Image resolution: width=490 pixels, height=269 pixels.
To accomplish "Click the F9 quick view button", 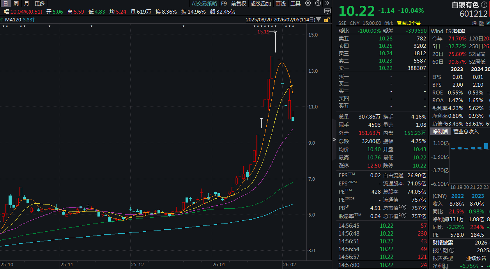I will pyautogui.click(x=224, y=3).
